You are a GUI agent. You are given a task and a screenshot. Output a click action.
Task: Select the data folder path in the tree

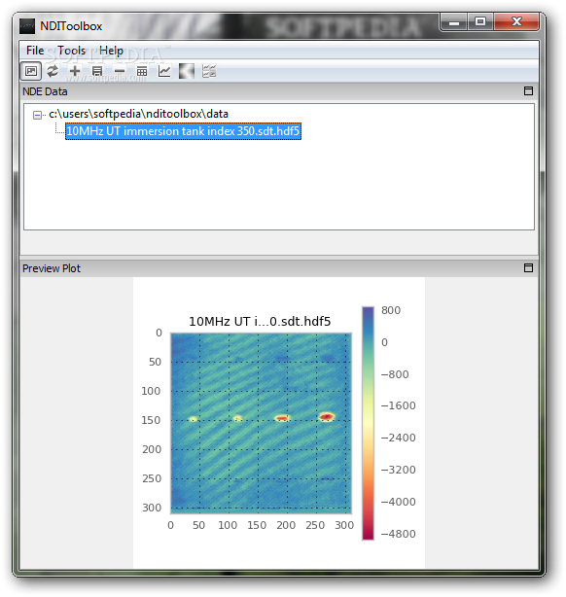[139, 114]
